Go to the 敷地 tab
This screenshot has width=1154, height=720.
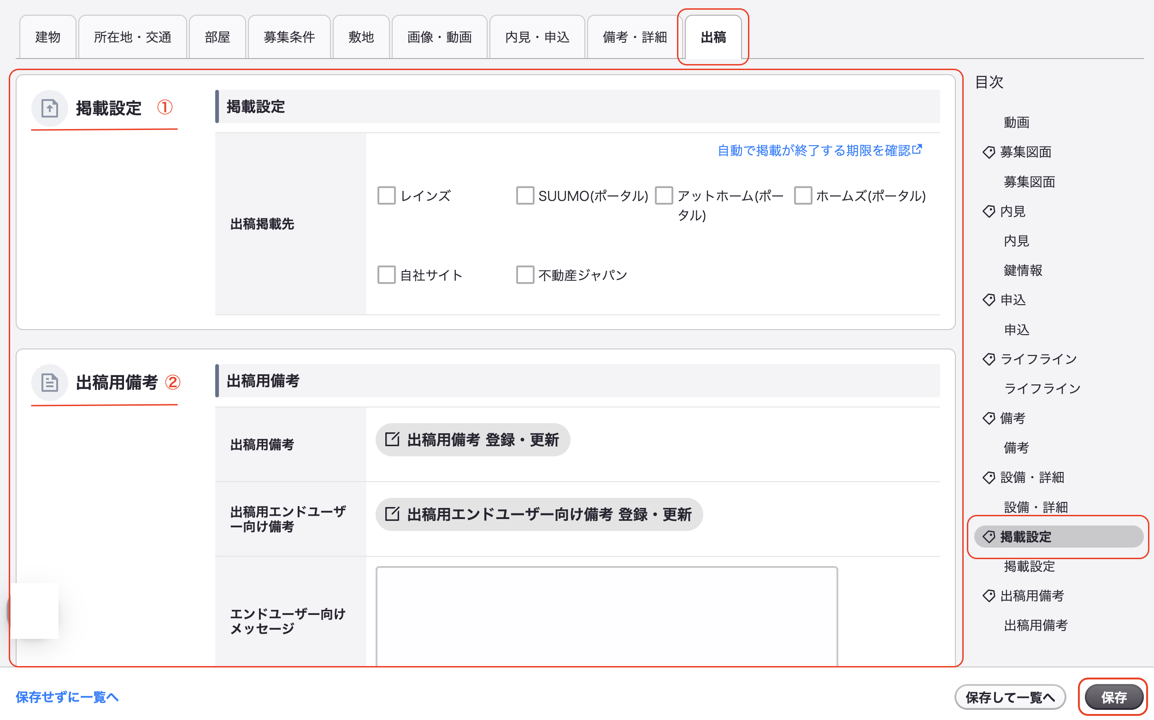[x=361, y=37]
